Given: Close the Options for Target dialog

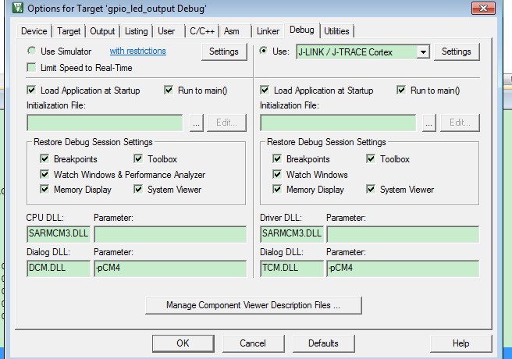Looking at the screenshot, I should click(x=483, y=8).
